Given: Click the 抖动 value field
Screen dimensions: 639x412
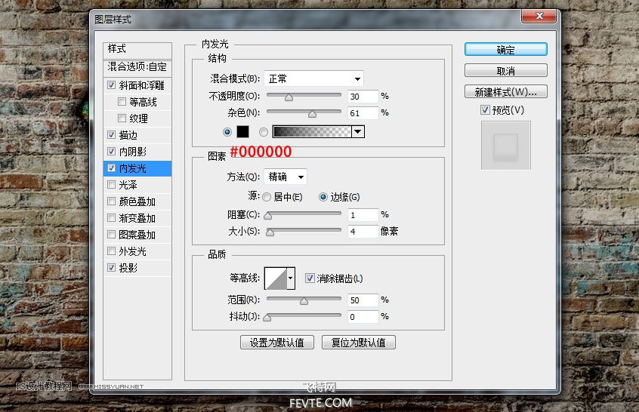Looking at the screenshot, I should [363, 317].
